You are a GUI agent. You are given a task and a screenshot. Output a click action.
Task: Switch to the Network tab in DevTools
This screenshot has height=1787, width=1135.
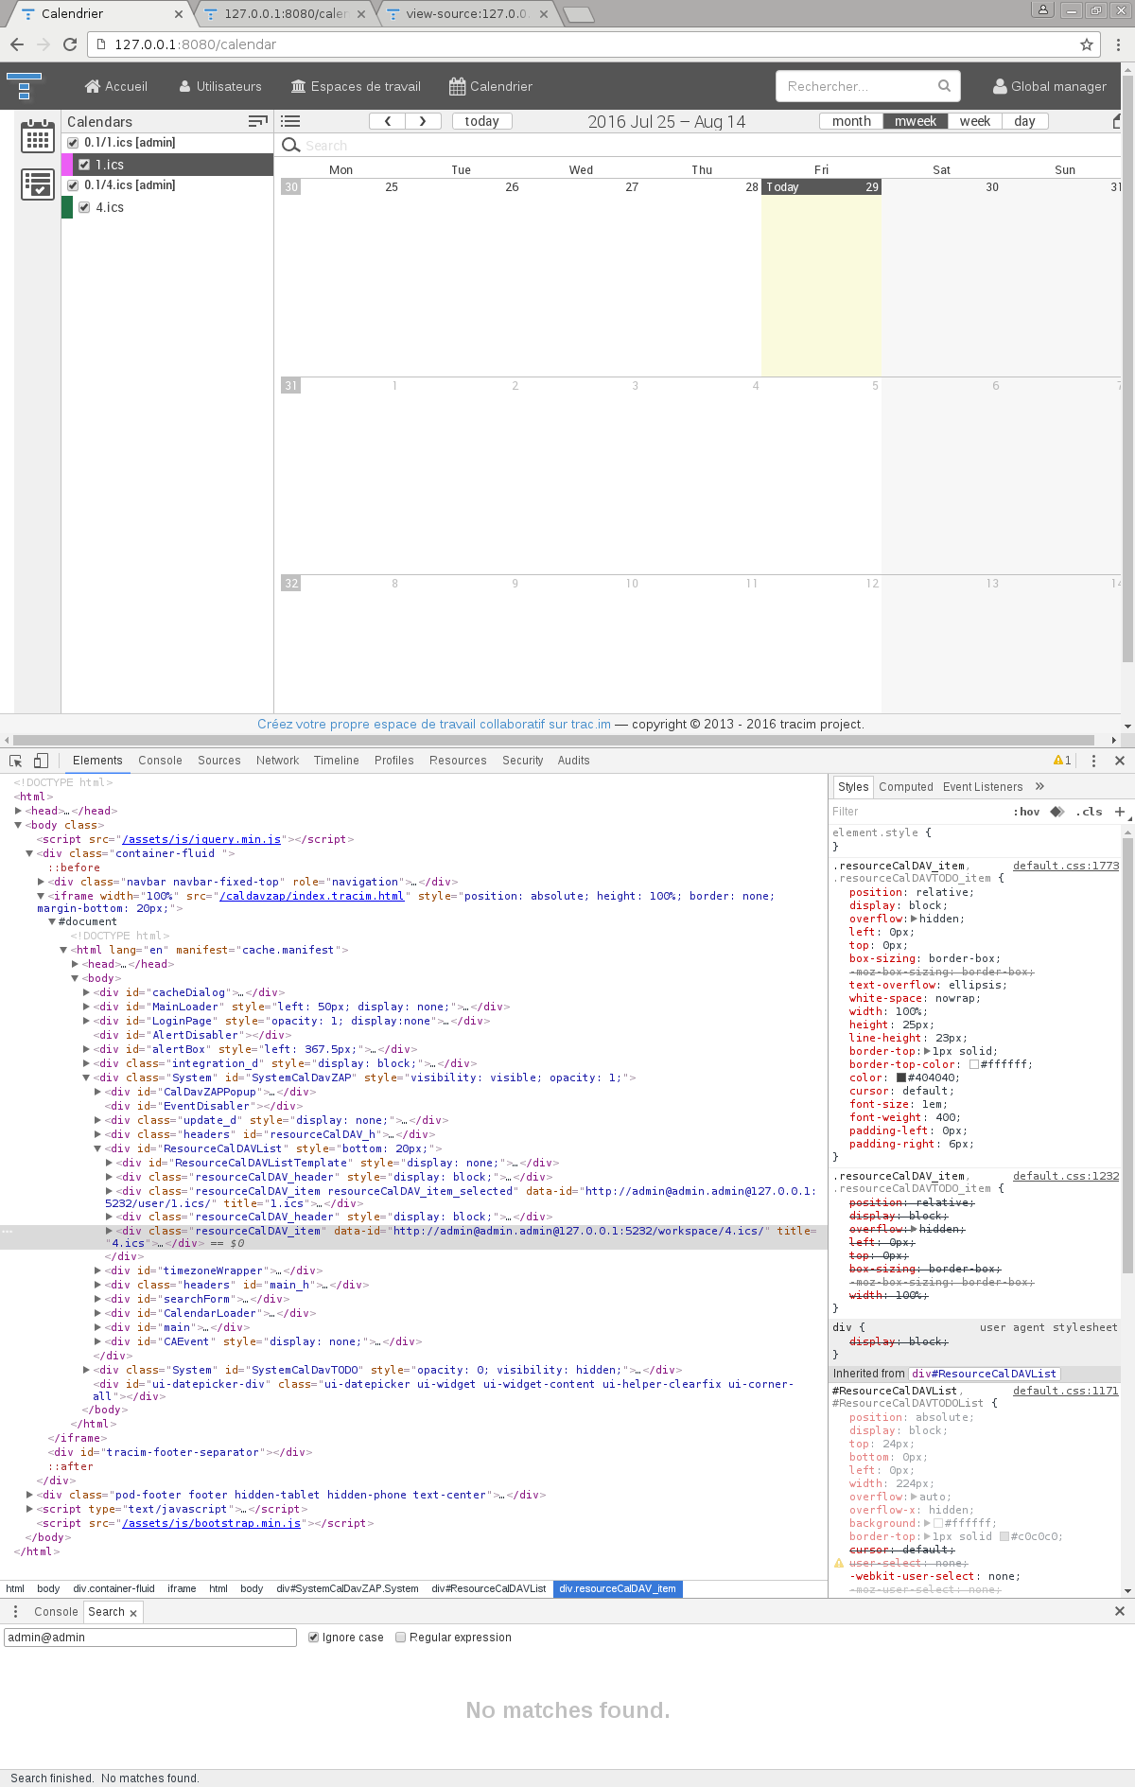[277, 761]
